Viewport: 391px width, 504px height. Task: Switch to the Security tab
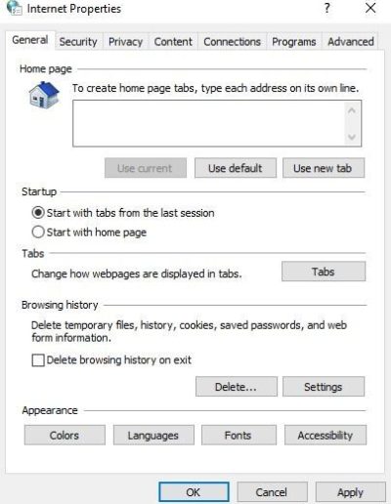click(x=78, y=42)
